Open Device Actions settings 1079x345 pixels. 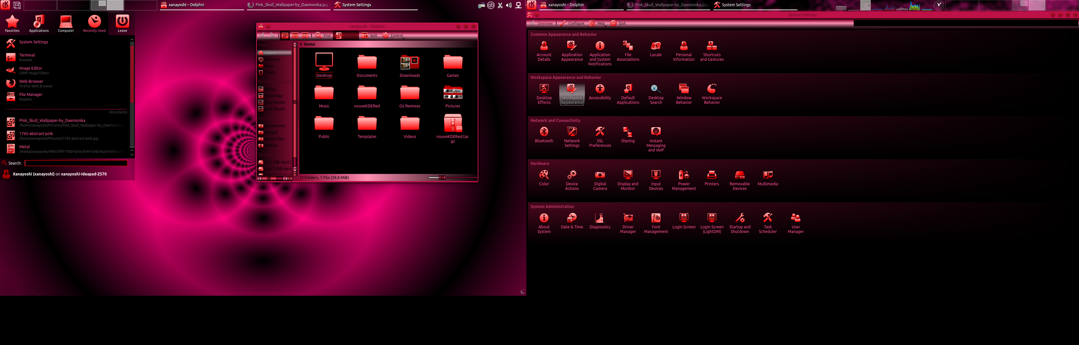(572, 180)
